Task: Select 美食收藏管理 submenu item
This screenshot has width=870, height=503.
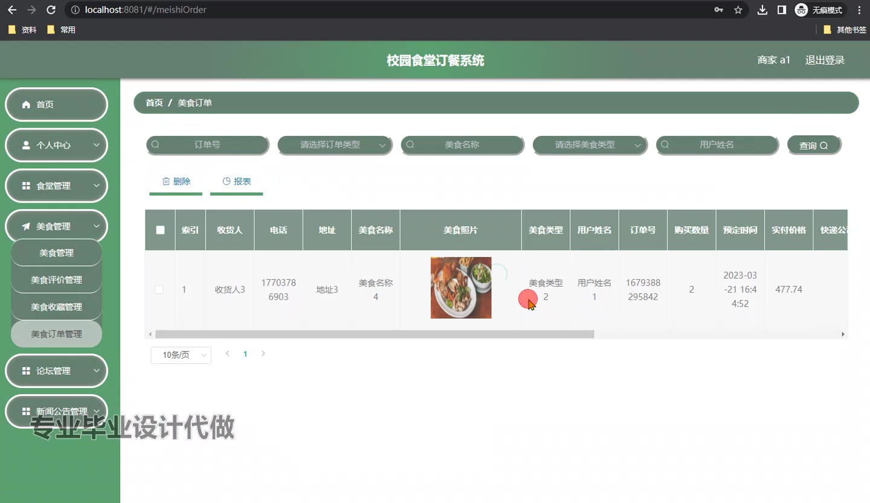Action: [x=56, y=307]
